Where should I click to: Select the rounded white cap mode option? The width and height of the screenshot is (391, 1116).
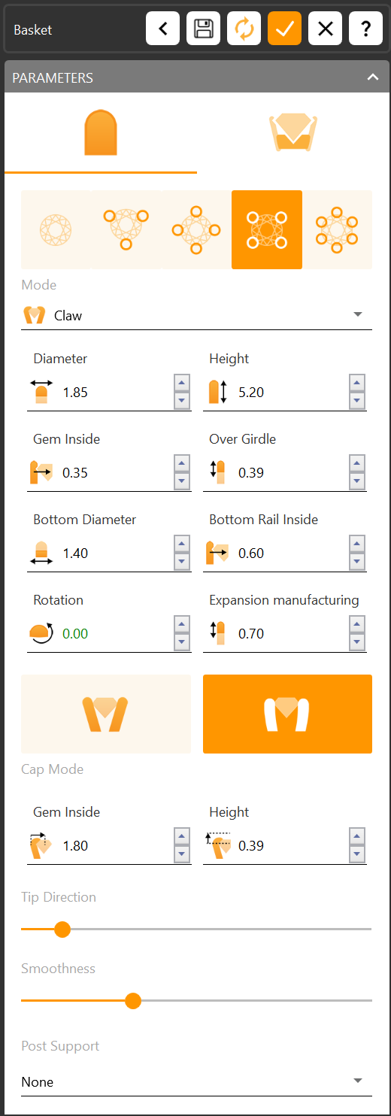pyautogui.click(x=287, y=714)
